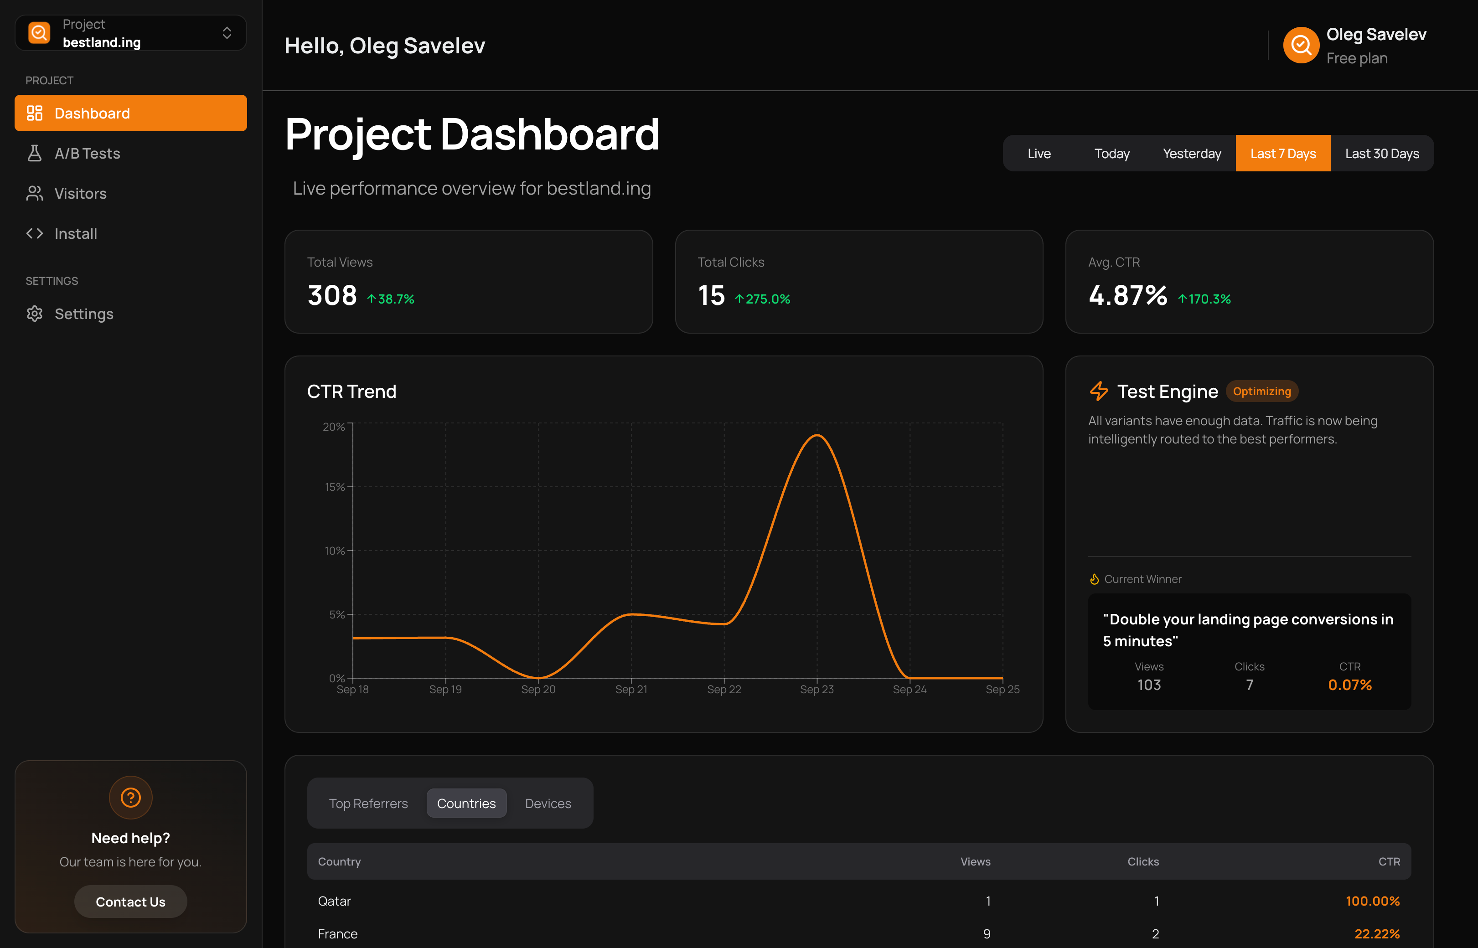Click the bestland.ing project logo icon
Viewport: 1478px width, 948px height.
click(39, 33)
